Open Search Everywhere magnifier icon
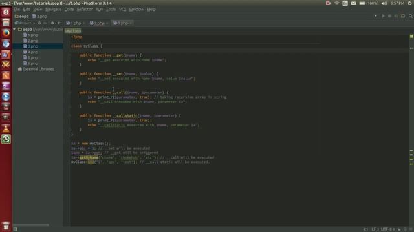Viewport: 414px width, 232px height. [411, 16]
